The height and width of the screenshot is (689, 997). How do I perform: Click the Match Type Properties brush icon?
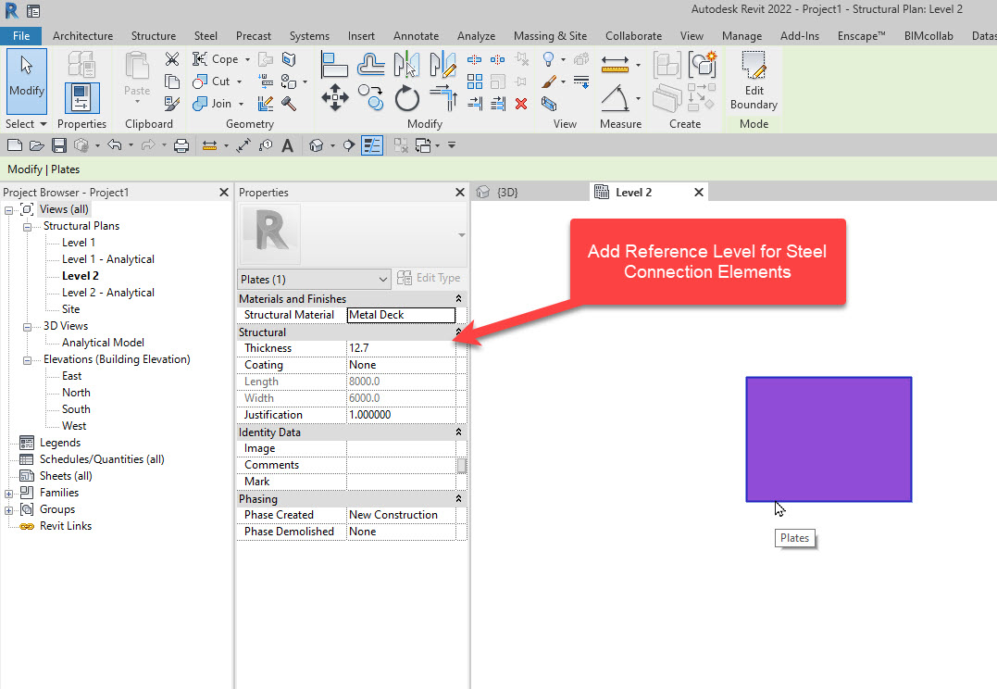171,103
